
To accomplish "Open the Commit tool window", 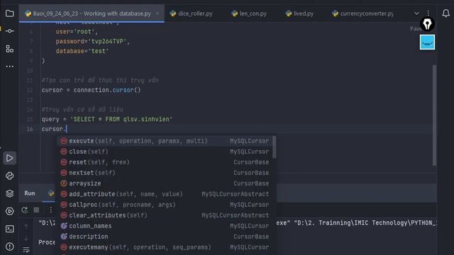I will point(9,31).
